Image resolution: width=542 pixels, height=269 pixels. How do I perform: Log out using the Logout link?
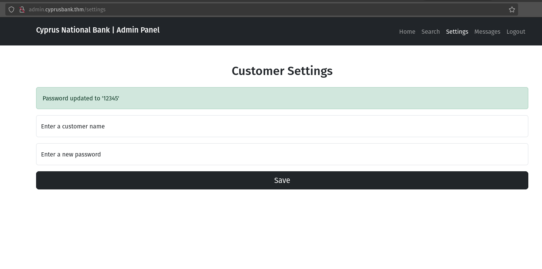pyautogui.click(x=515, y=32)
